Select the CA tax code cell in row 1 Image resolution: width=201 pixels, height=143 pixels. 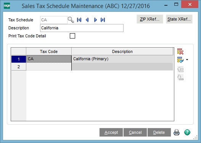49,59
